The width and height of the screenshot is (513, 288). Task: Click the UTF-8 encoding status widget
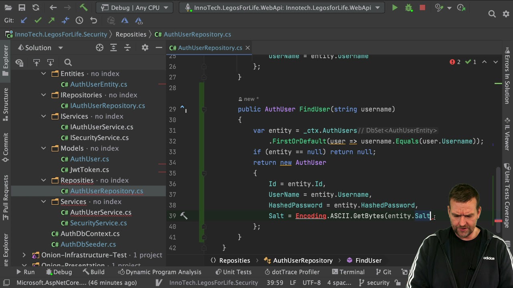coord(311,282)
